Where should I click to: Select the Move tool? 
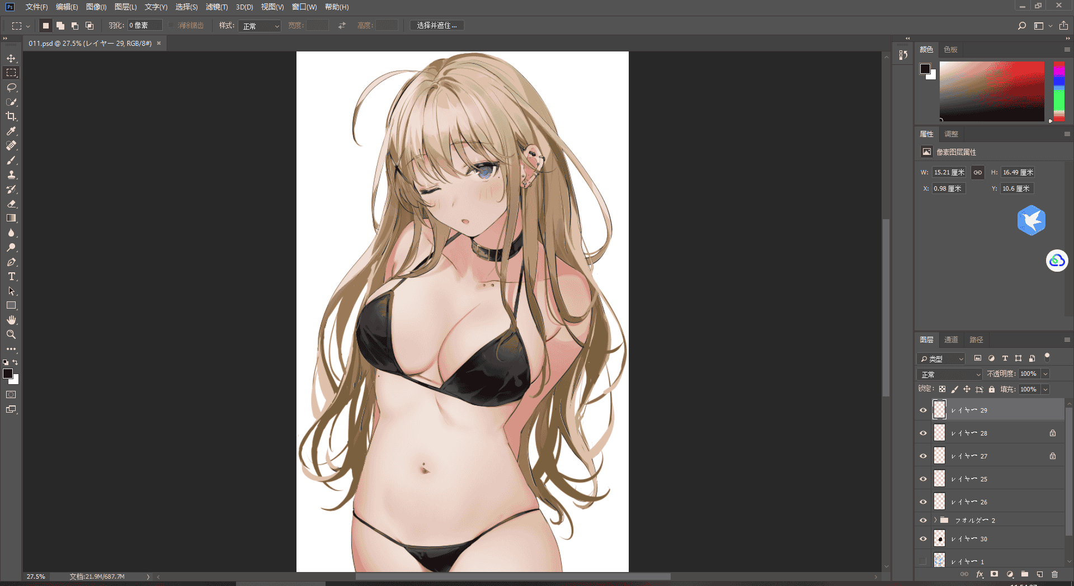11,58
